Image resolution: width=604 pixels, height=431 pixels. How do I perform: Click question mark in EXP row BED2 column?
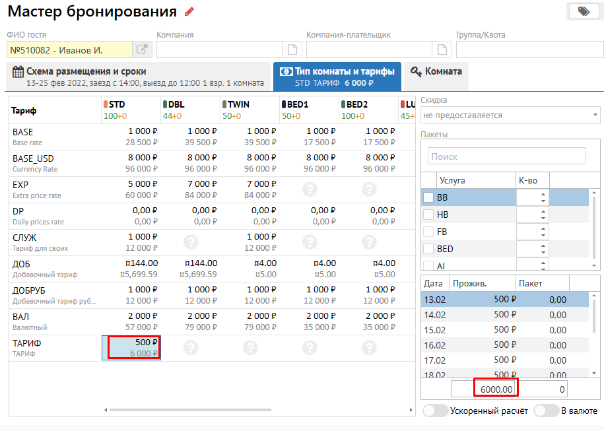(369, 189)
